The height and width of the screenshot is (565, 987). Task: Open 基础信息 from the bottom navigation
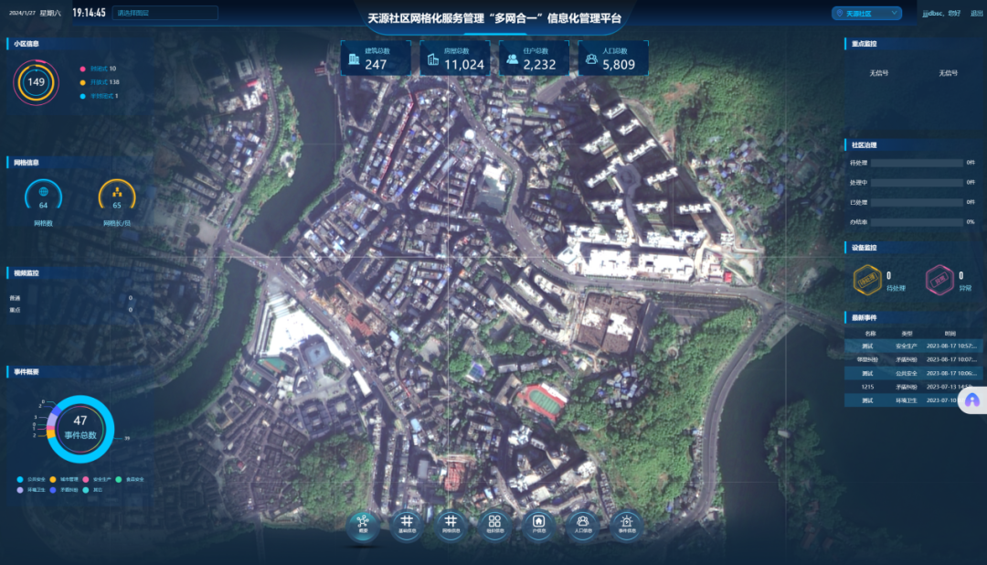(407, 524)
